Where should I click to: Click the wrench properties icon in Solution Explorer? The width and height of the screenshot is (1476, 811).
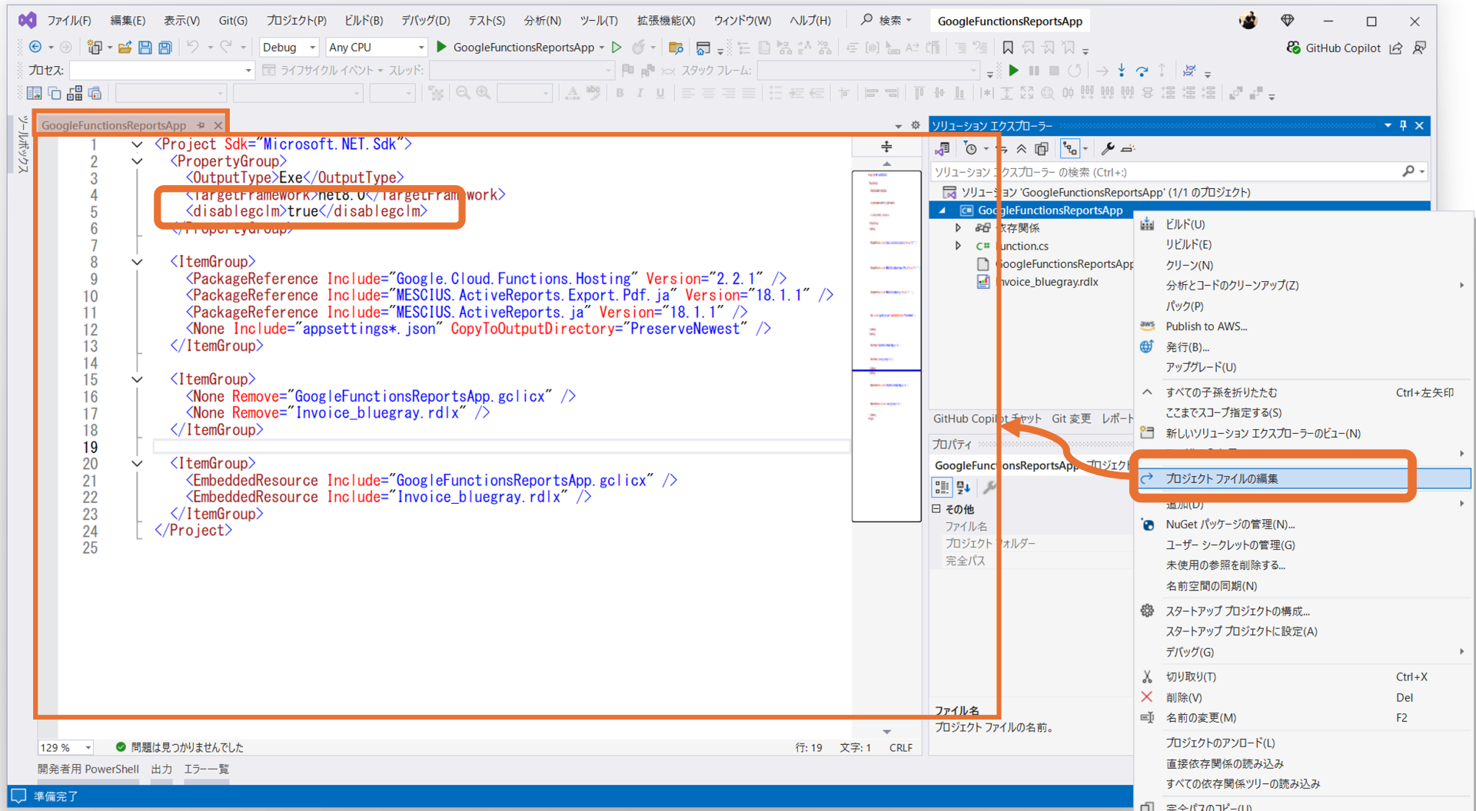point(1108,149)
